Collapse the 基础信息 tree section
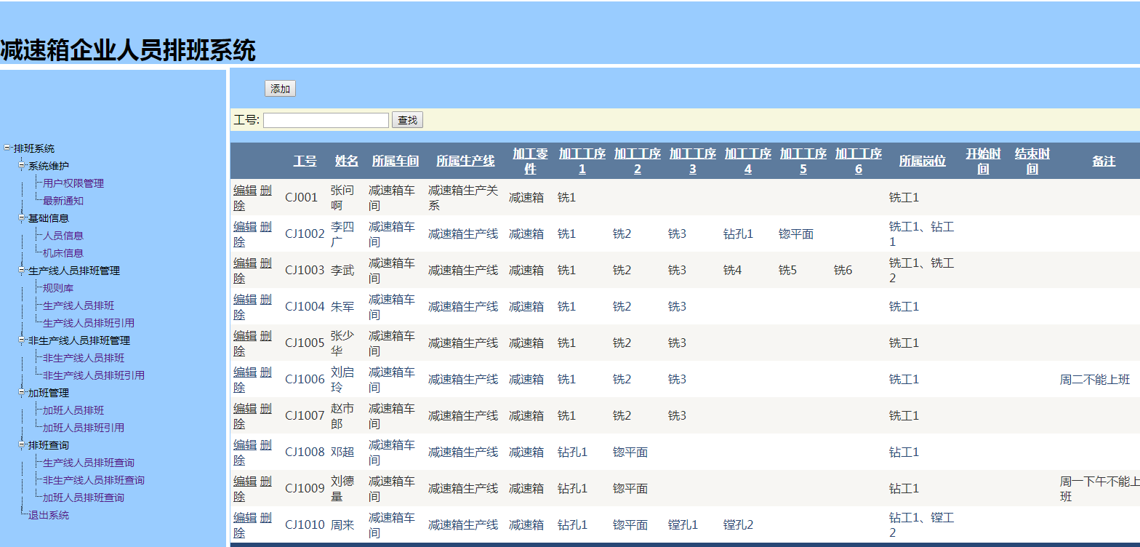The height and width of the screenshot is (547, 1140). point(22,217)
